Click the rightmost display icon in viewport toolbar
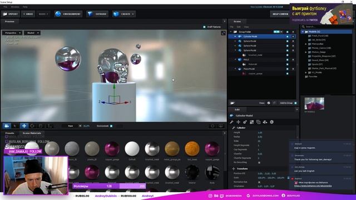This screenshot has height=200, width=356. 220,126
